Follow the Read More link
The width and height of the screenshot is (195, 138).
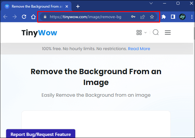(x=139, y=49)
